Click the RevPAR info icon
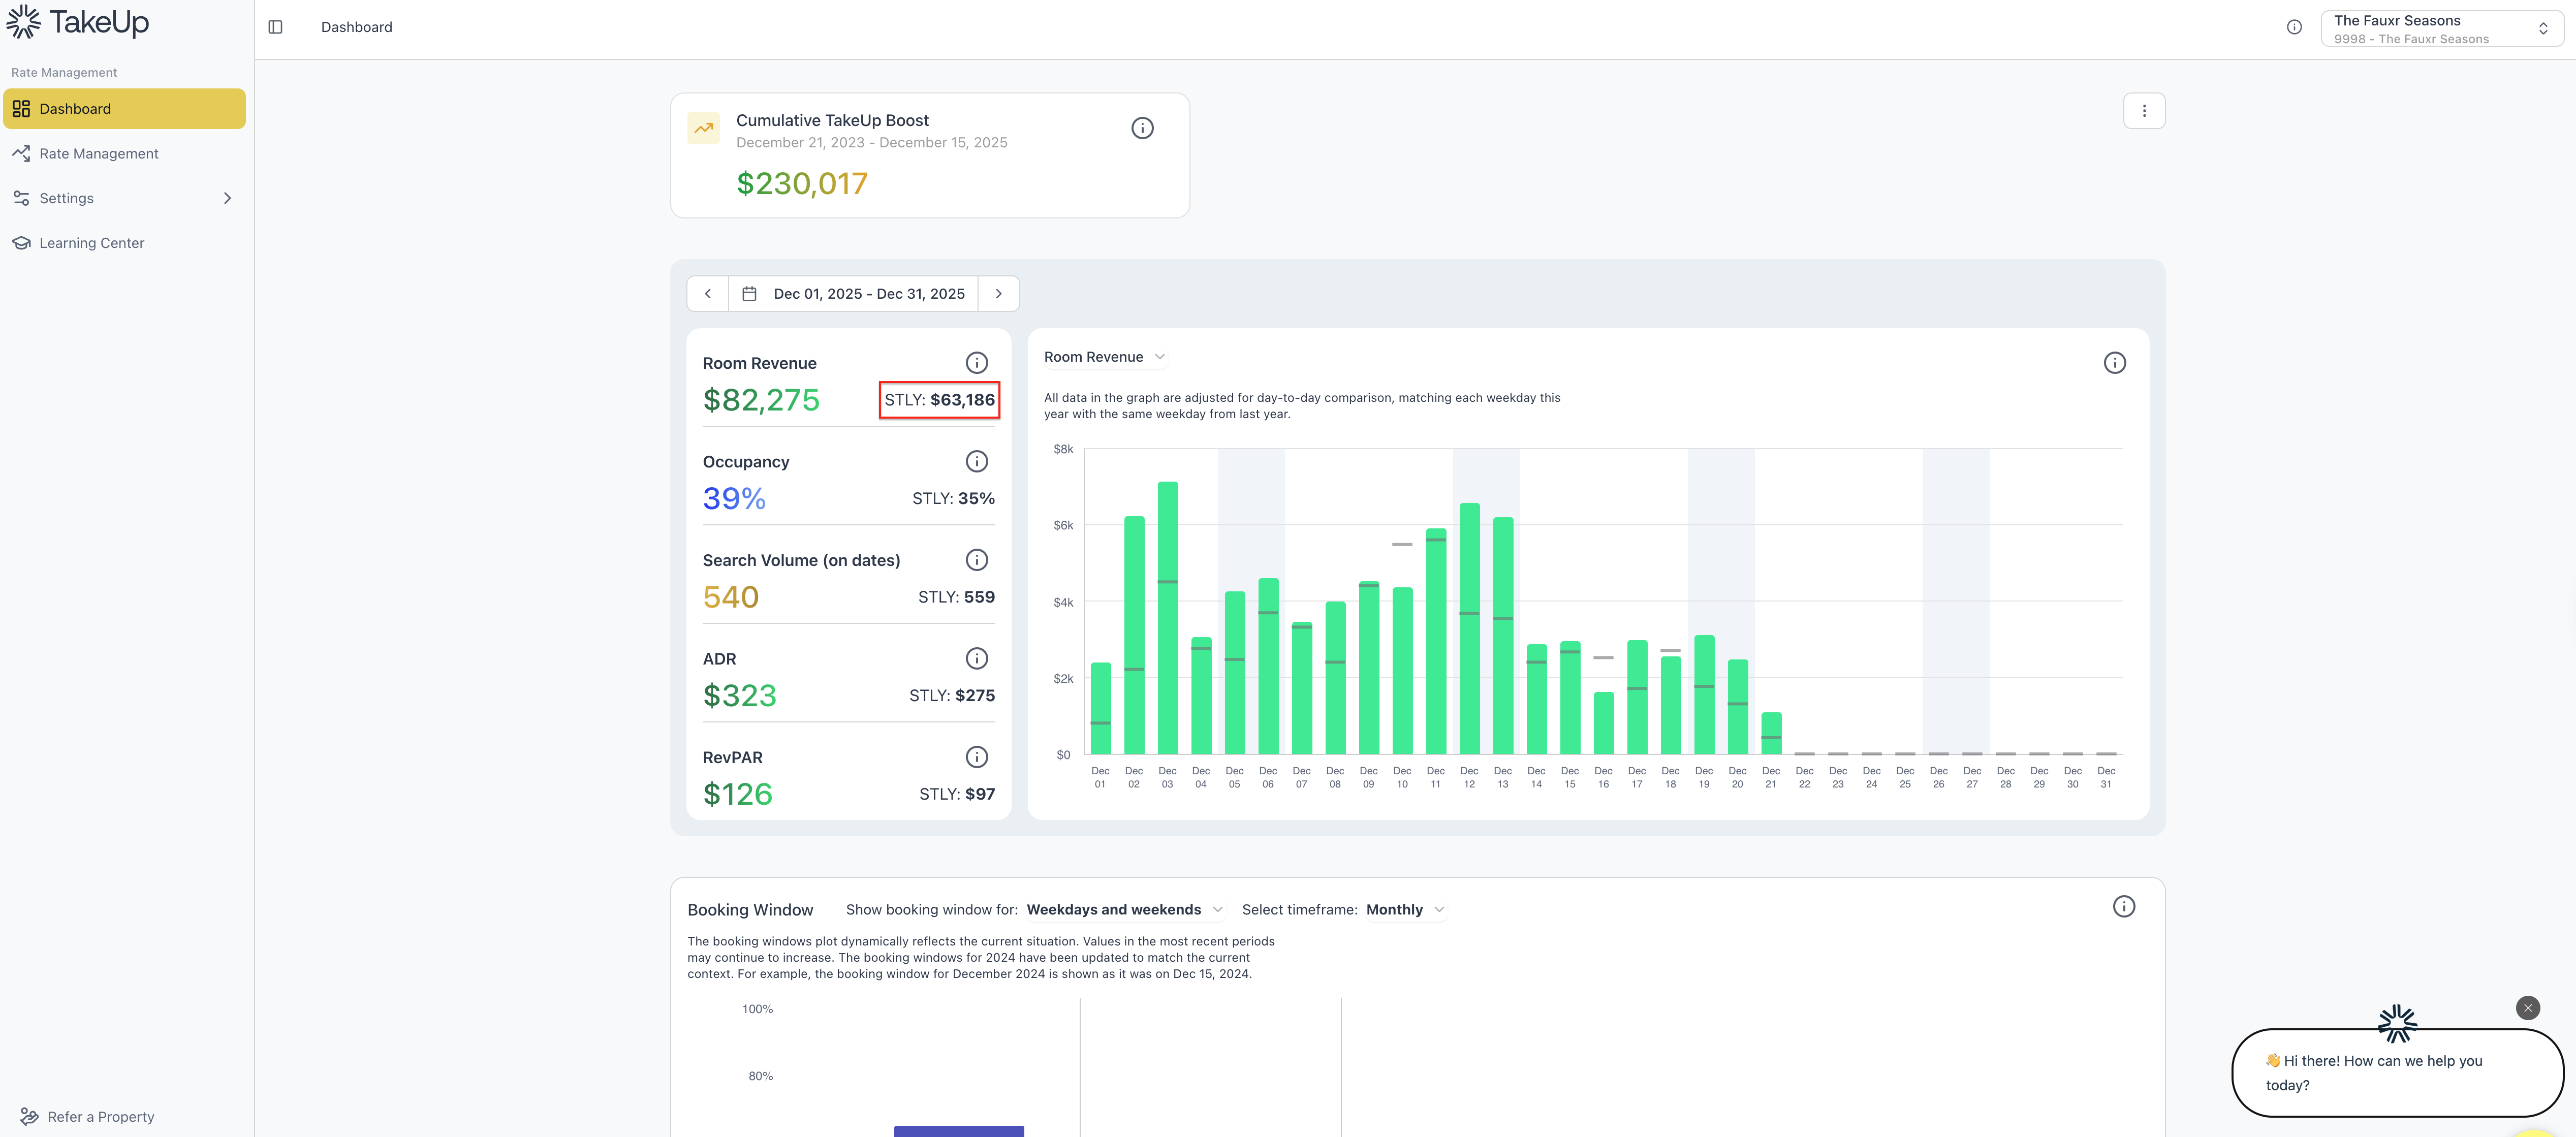This screenshot has height=1137, width=2576. (x=976, y=757)
